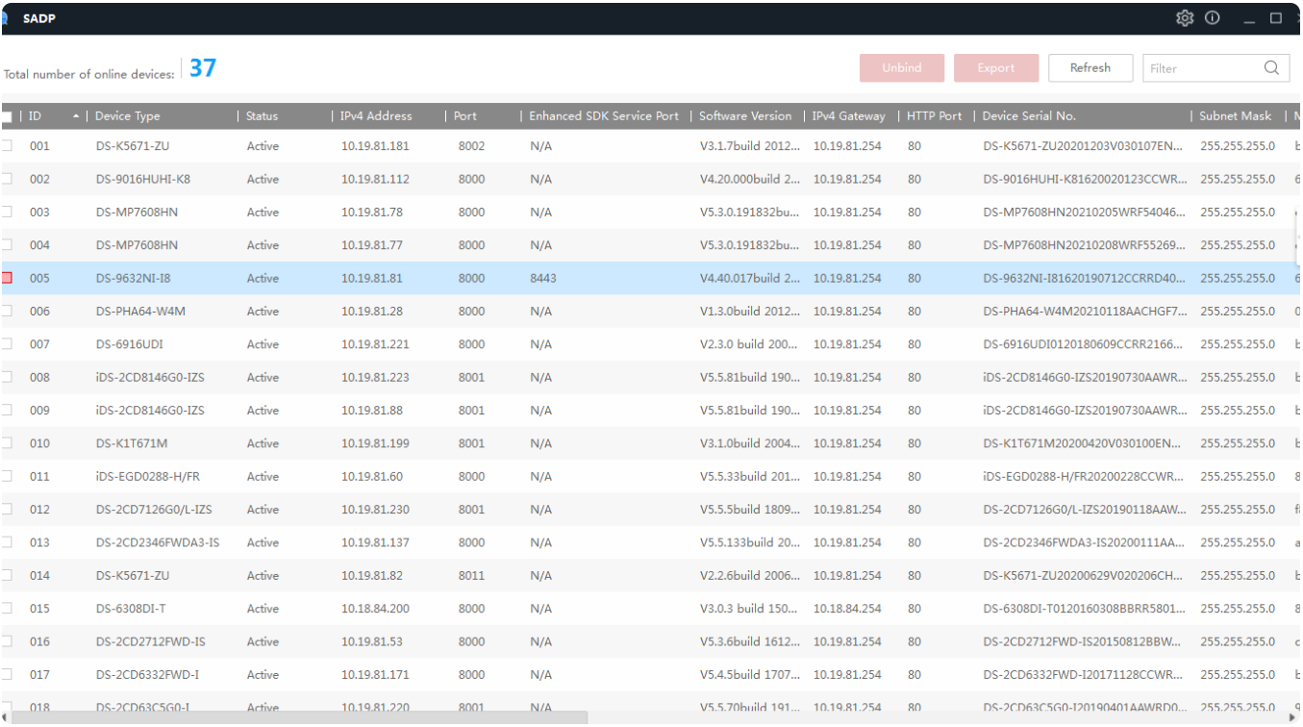Screen dimensions: 1303x727
Task: Click the search magnifier in Filter box
Action: point(1271,68)
